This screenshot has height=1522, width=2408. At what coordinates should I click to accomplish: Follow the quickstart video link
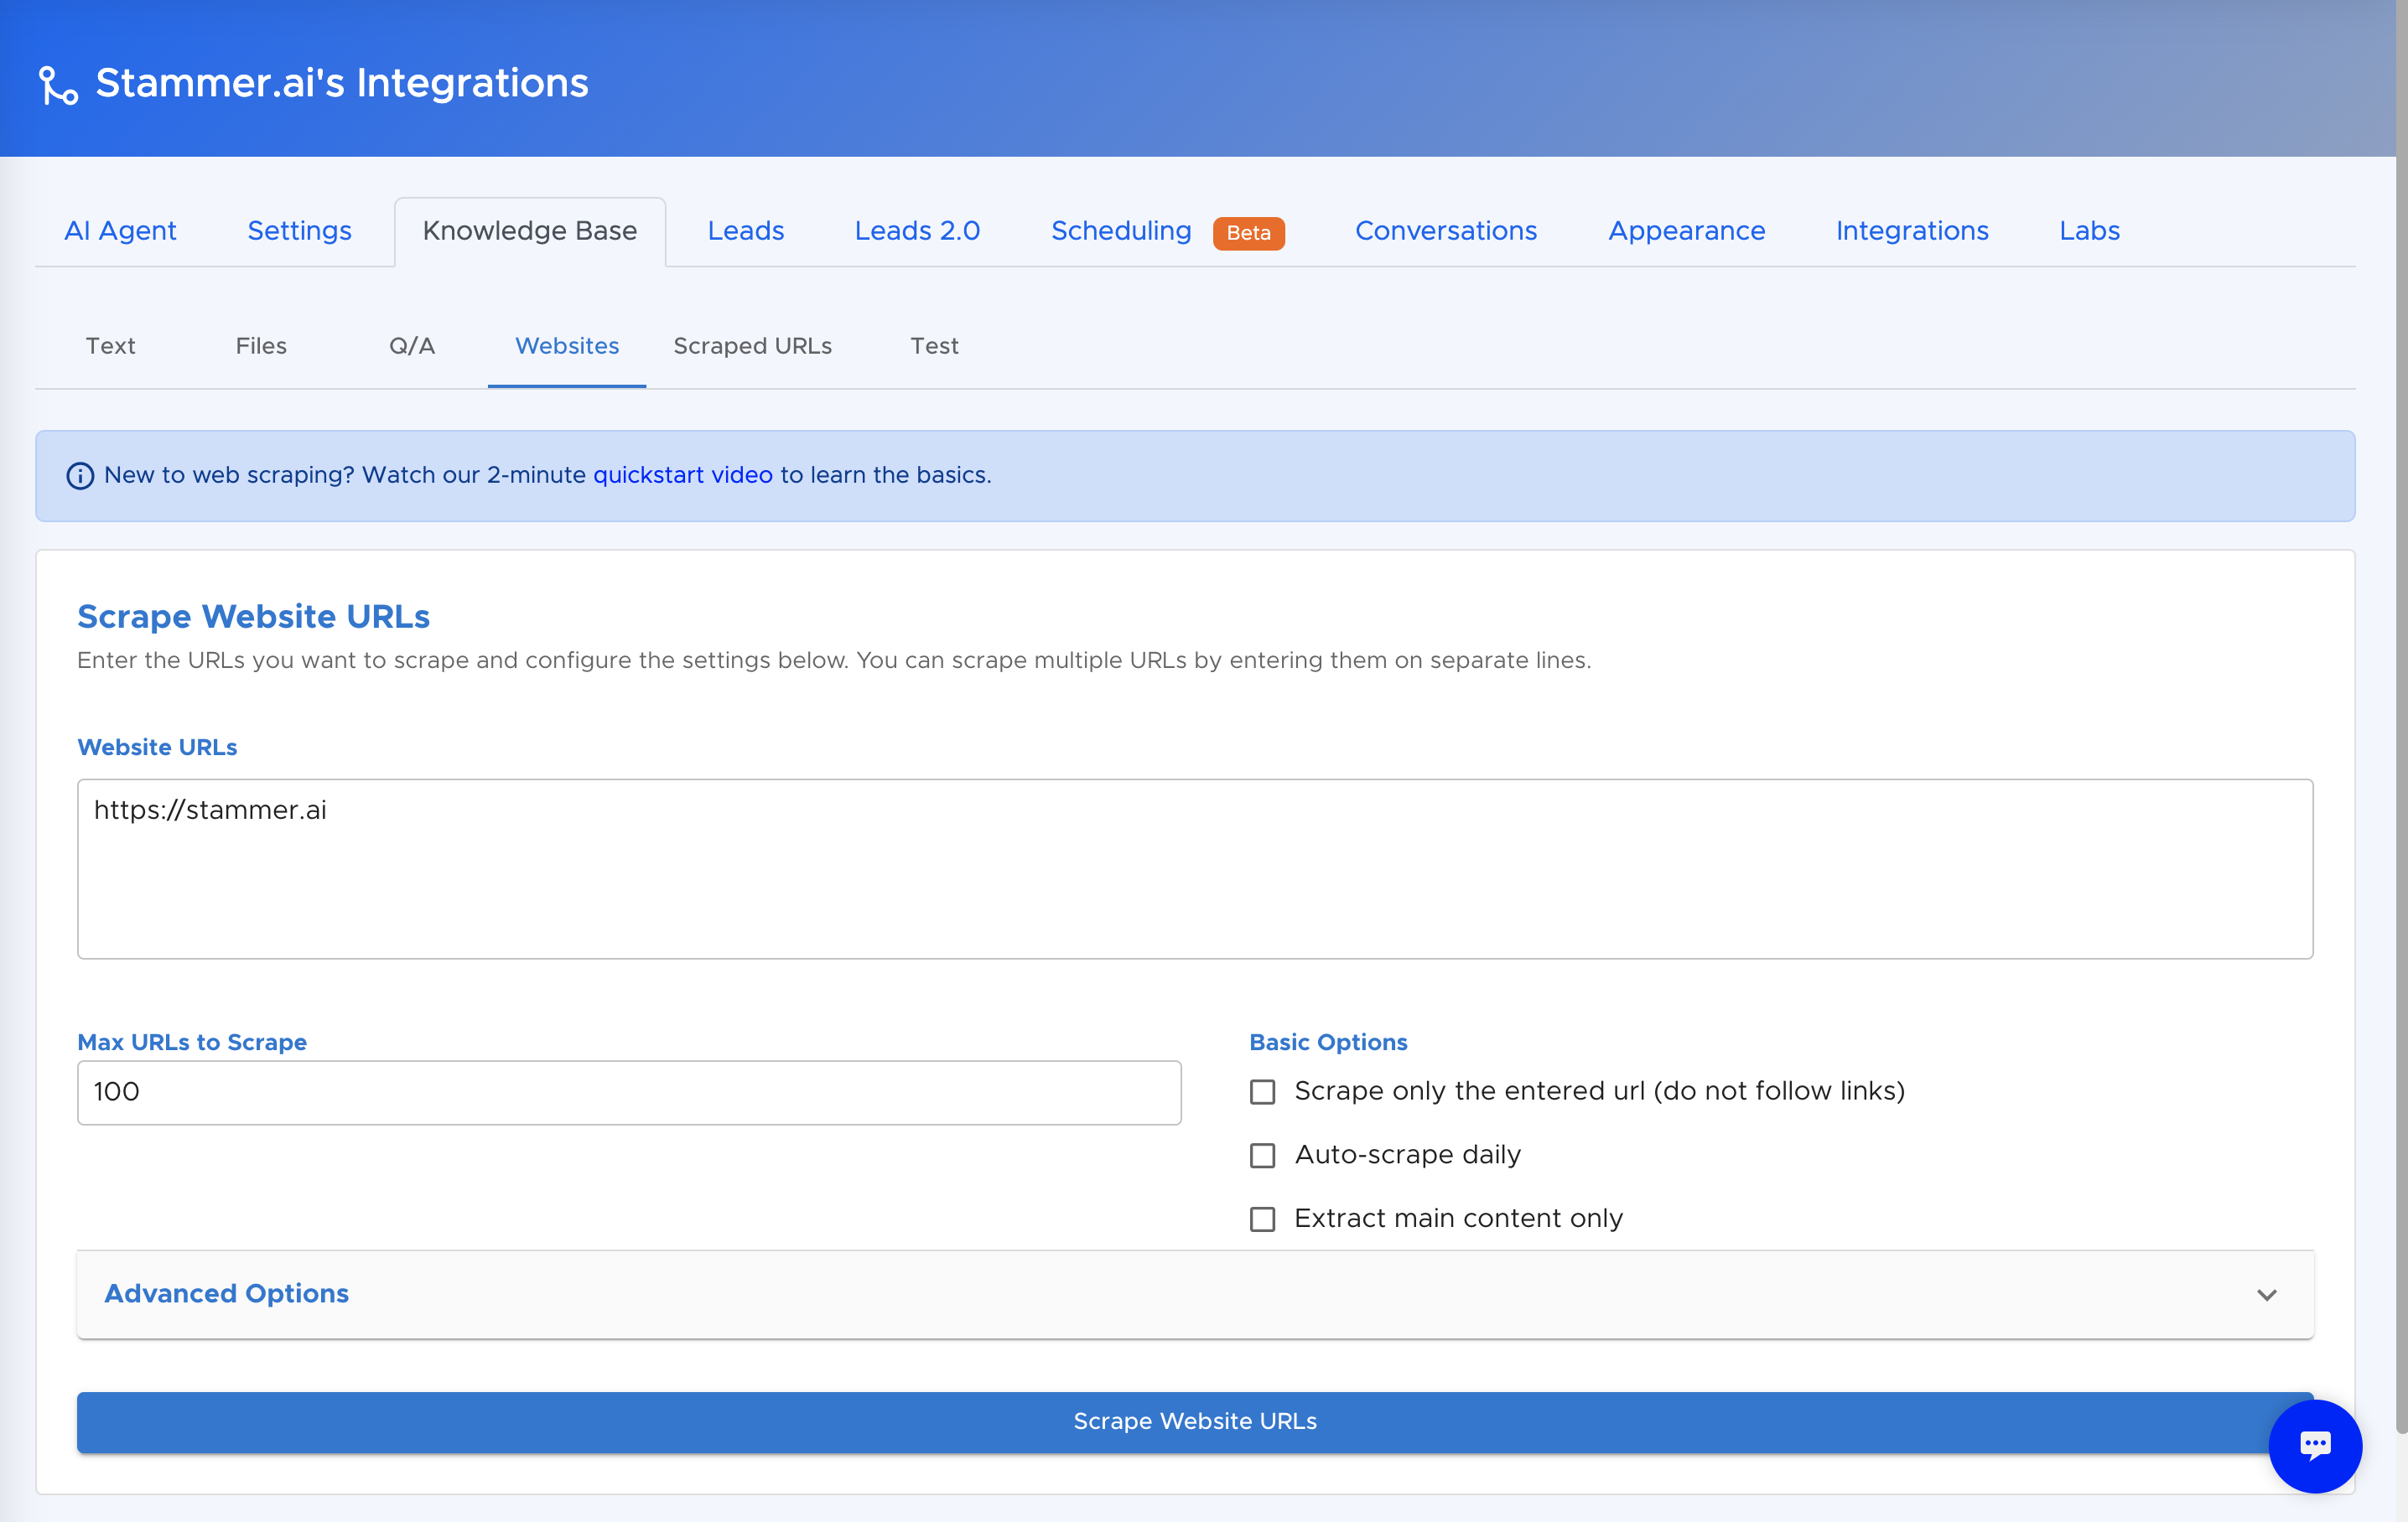tap(683, 476)
